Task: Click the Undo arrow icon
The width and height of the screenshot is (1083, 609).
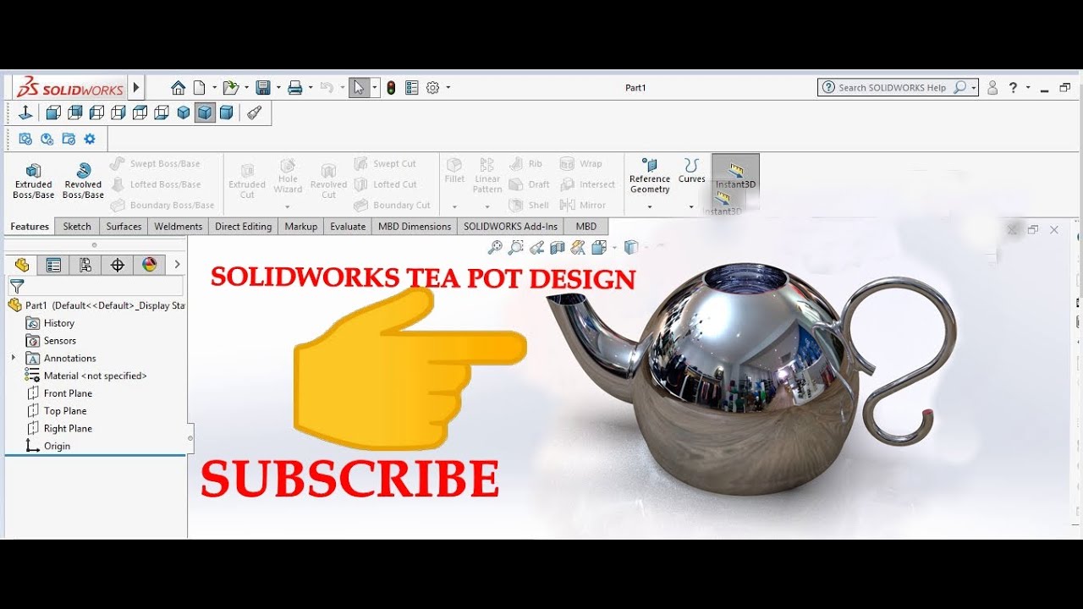Action: click(327, 88)
